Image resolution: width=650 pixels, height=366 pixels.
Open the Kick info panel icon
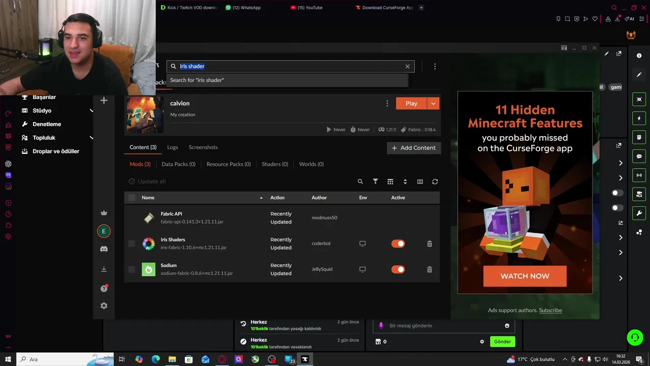(x=639, y=55)
